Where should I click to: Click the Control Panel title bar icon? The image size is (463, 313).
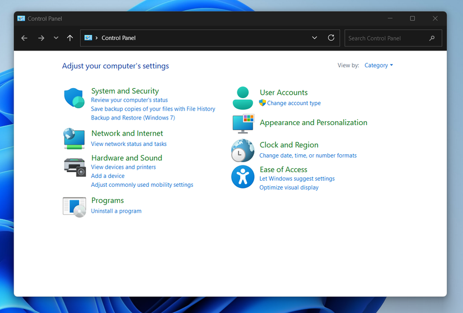[21, 19]
